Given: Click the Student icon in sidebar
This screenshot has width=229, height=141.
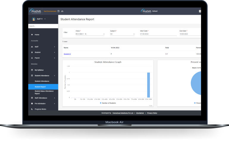Looking at the screenshot, I should [32, 52].
